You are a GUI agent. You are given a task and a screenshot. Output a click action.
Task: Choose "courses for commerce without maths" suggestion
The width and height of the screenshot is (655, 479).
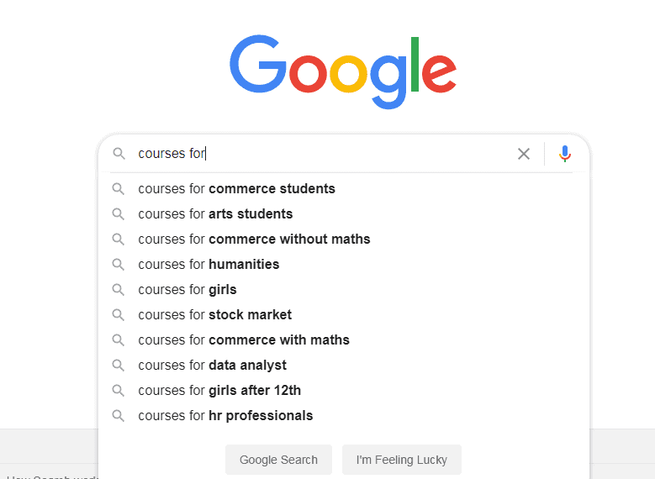(x=254, y=239)
